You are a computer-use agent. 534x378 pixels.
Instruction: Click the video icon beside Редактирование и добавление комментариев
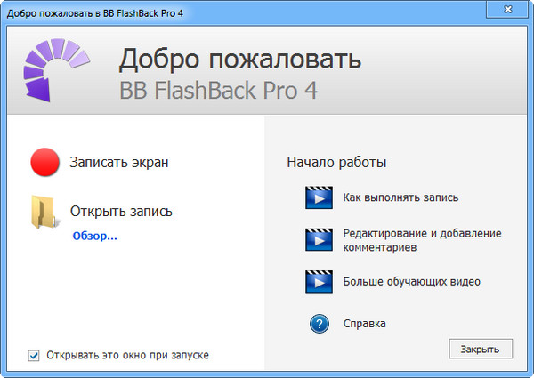317,239
